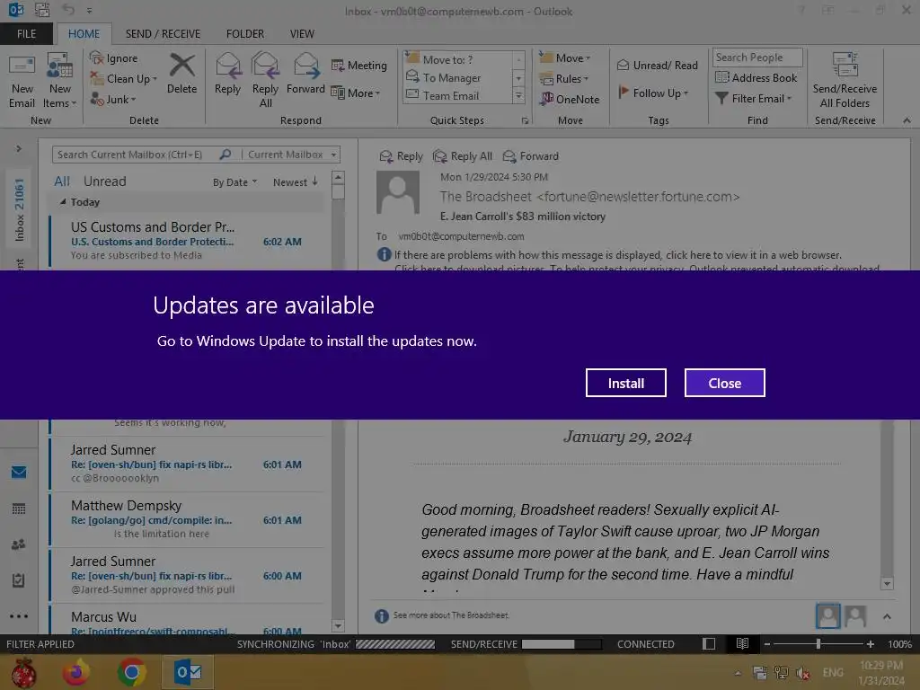The image size is (920, 690).
Task: Open Matthew Dempsky's email
Action: [x=187, y=519]
